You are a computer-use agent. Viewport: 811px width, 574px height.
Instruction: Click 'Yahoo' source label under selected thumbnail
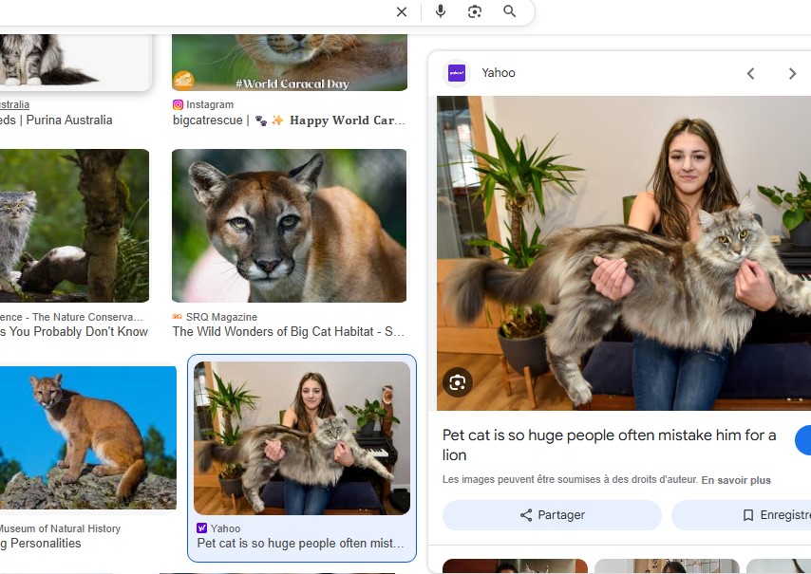point(225,528)
